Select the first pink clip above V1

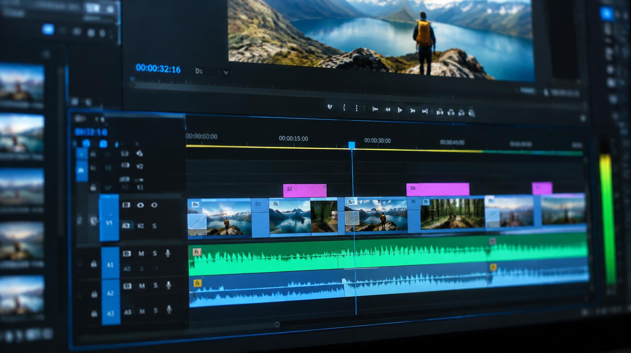click(305, 191)
